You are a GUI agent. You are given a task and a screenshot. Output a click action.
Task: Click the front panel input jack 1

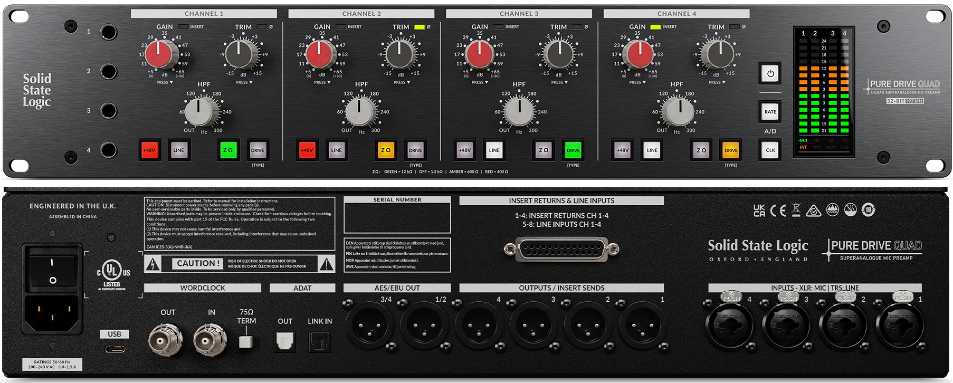click(x=109, y=32)
